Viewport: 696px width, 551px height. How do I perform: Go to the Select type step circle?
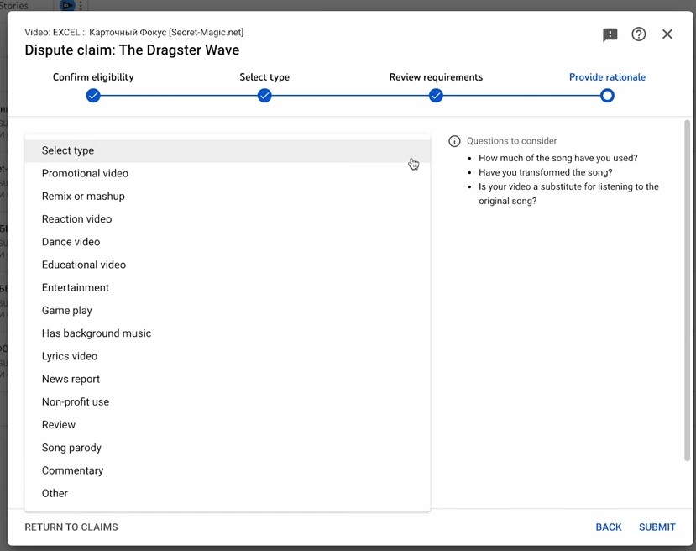264,96
